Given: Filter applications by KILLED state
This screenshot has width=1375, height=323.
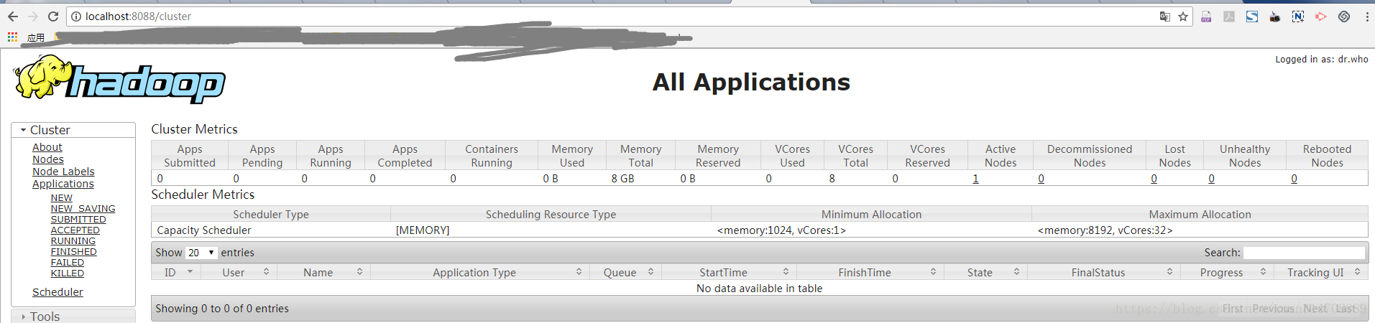Looking at the screenshot, I should tap(68, 273).
